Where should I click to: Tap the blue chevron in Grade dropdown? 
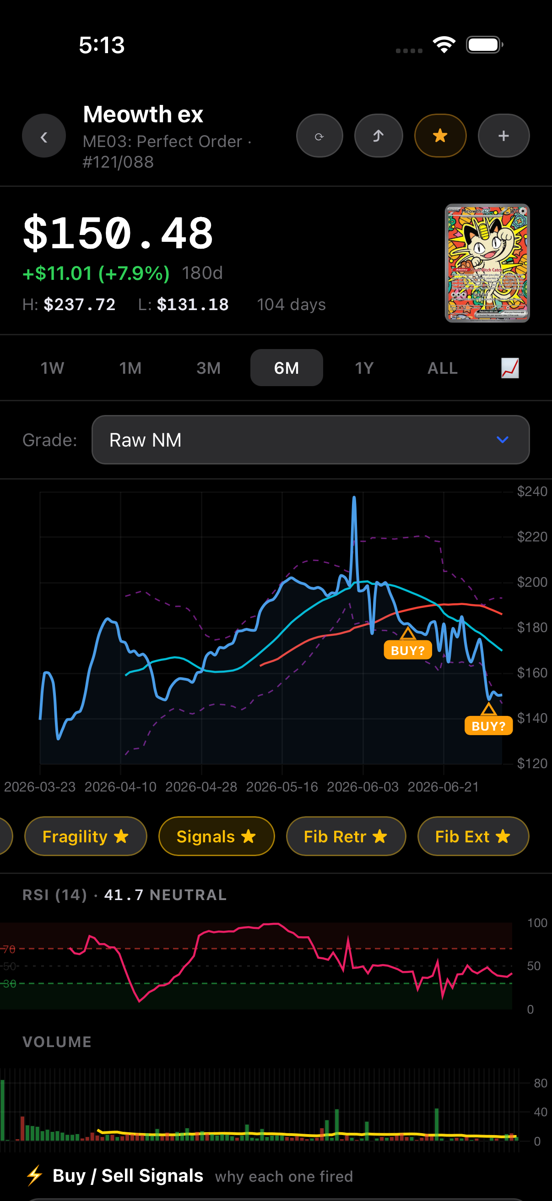[502, 440]
